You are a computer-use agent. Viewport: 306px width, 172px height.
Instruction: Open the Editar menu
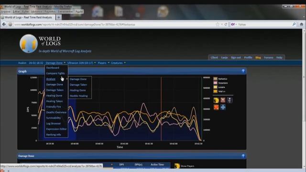[x=16, y=11]
